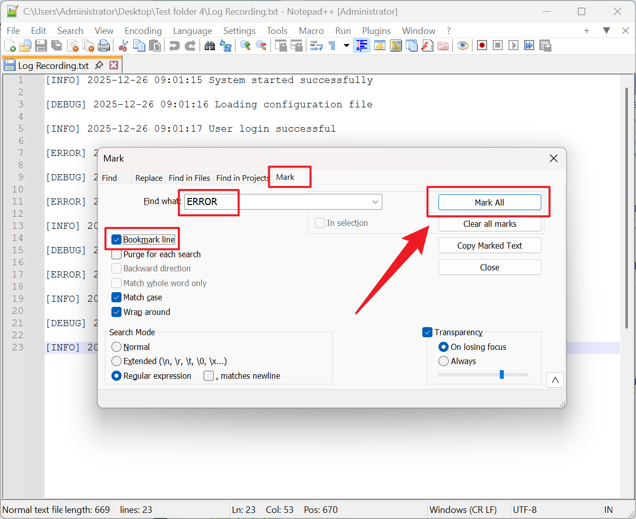Enable Purge for each search
The image size is (636, 519).
tap(116, 254)
